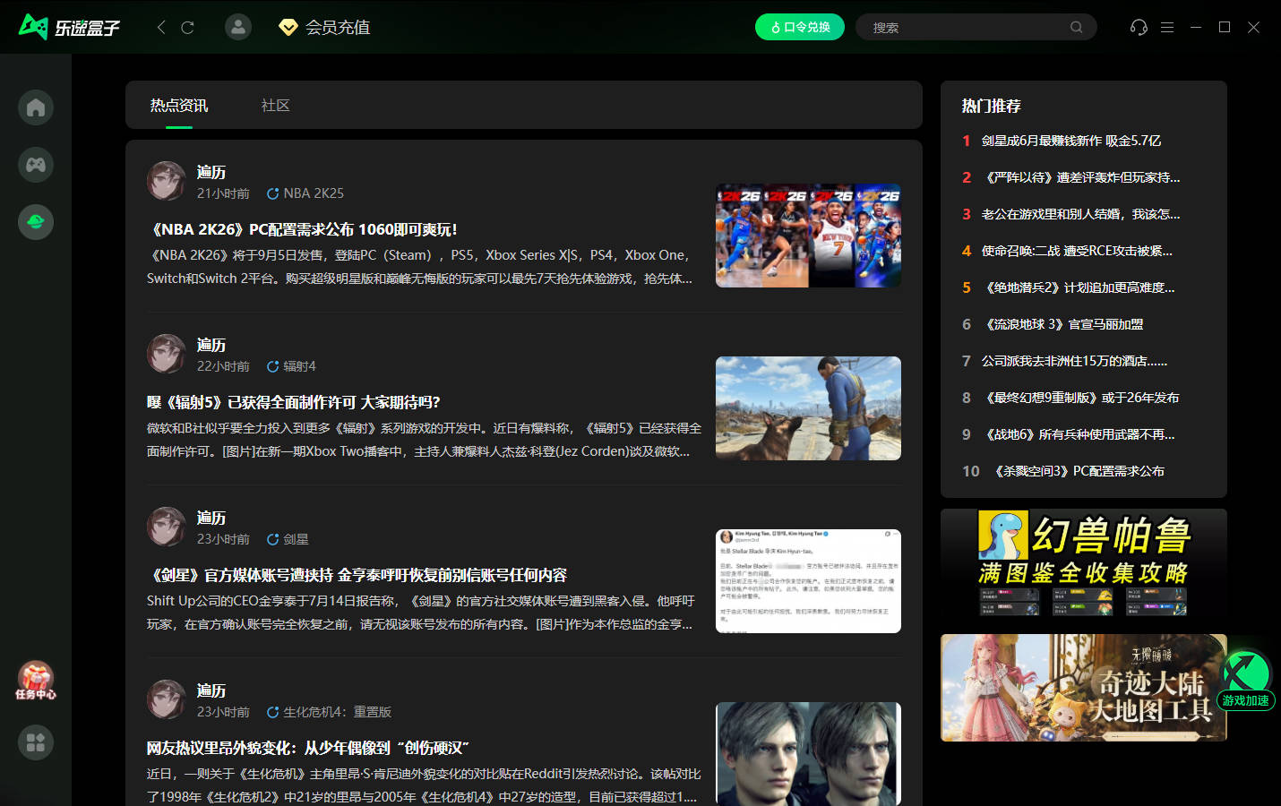This screenshot has width=1281, height=806.
Task: Open the NBA 2K26 PC requirements article
Action: [x=304, y=229]
